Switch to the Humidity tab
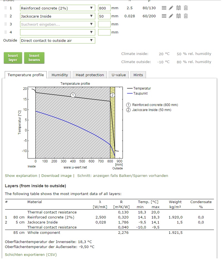The width and height of the screenshot is (222, 262). [60, 75]
